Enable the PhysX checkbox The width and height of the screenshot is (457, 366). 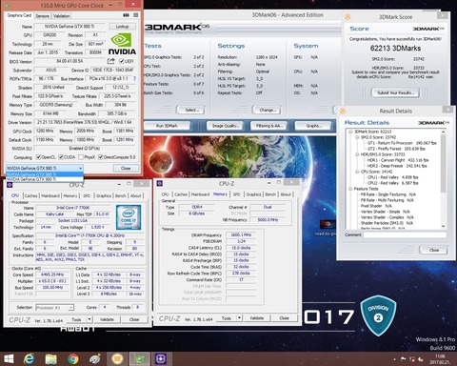coord(81,157)
